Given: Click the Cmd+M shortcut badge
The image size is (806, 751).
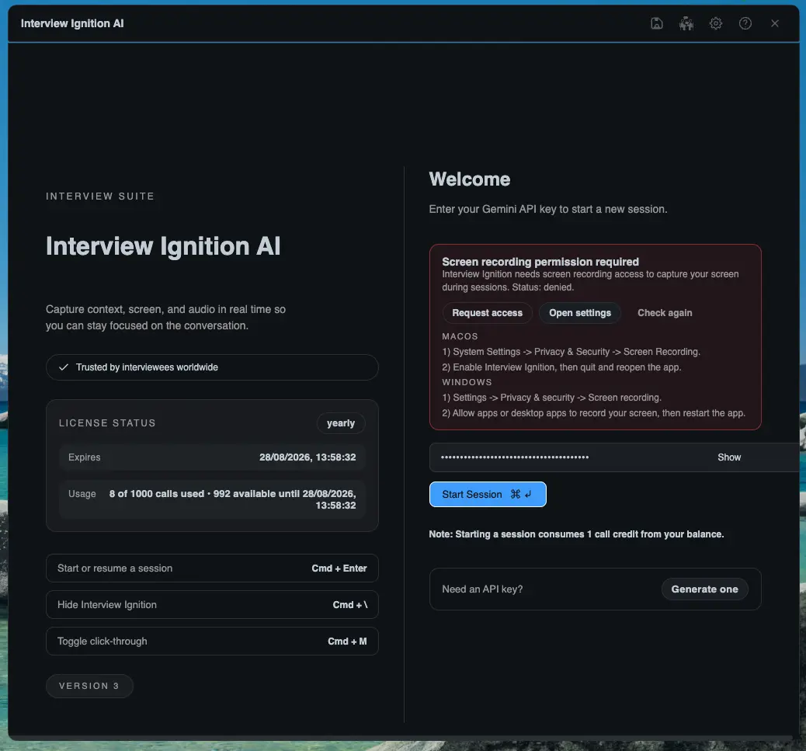Looking at the screenshot, I should (347, 641).
